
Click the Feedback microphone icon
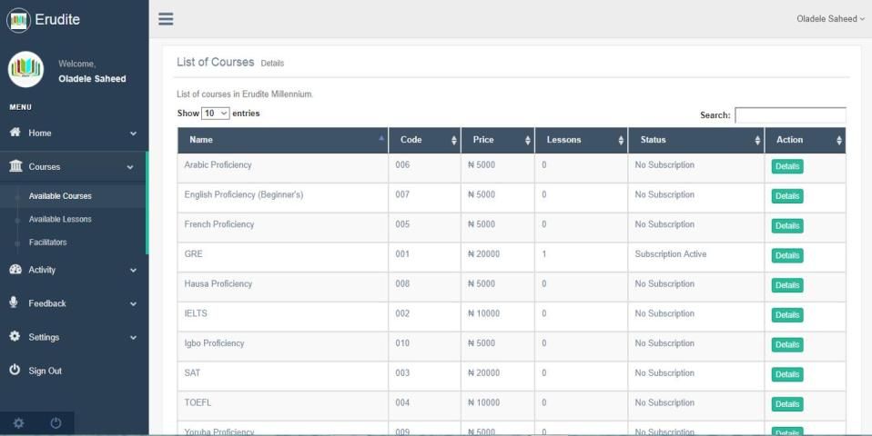pyautogui.click(x=15, y=303)
